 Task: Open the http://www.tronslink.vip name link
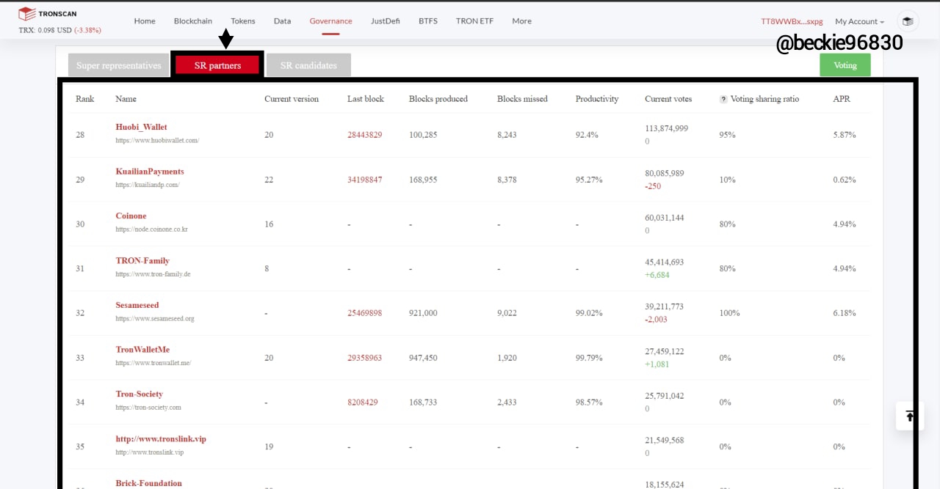[x=161, y=438]
